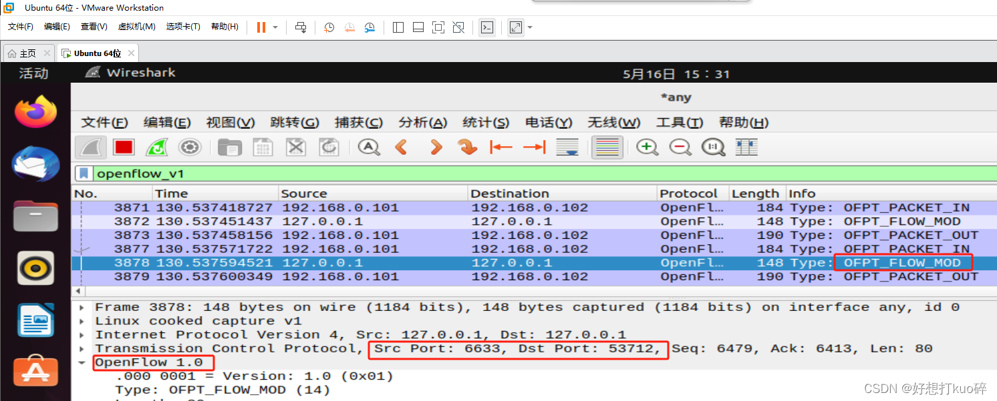The height and width of the screenshot is (401, 997).
Task: Open dropdown next to VMware pause button
Action: pyautogui.click(x=275, y=27)
